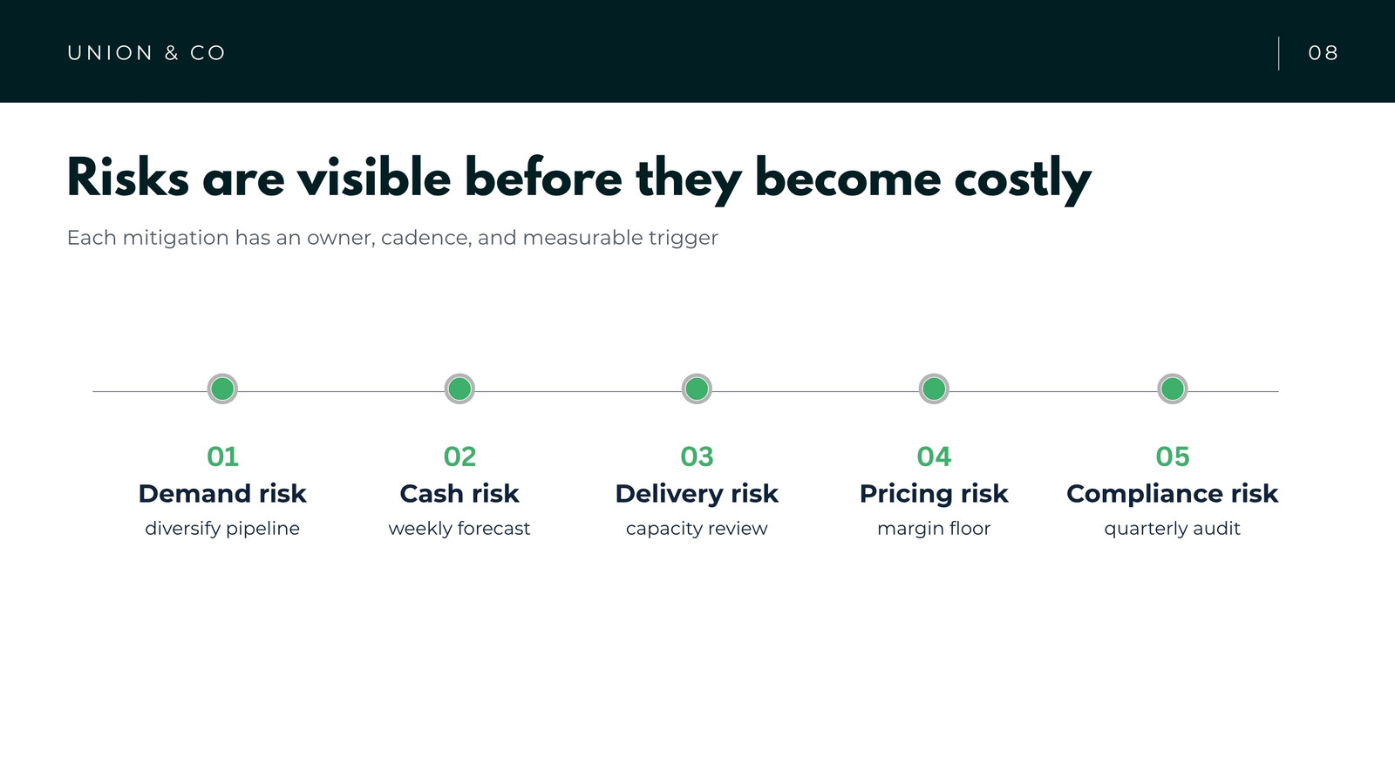
Task: Click the Cash risk heading
Action: (459, 494)
